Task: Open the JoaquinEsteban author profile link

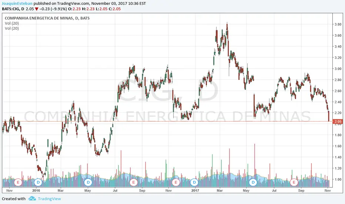Action: pyautogui.click(x=17, y=4)
